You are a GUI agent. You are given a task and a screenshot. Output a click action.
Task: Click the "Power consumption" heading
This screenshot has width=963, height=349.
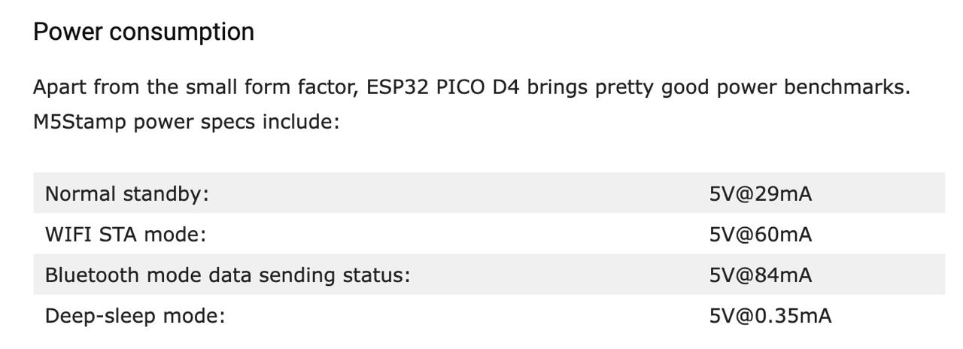click(144, 32)
